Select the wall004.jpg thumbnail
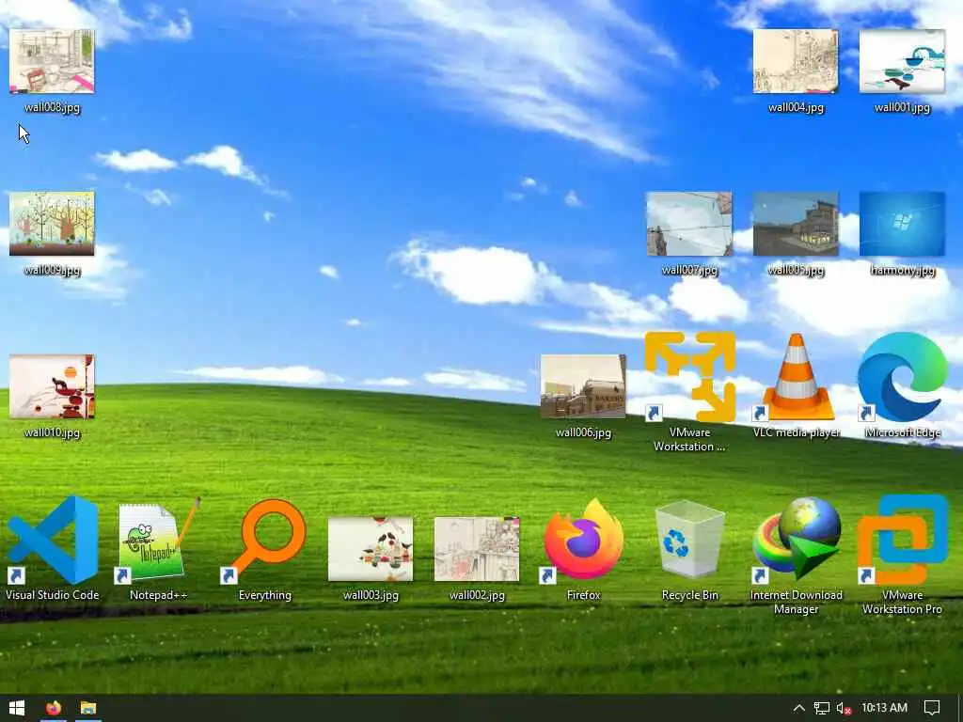Viewport: 963px width, 722px height. pyautogui.click(x=796, y=61)
